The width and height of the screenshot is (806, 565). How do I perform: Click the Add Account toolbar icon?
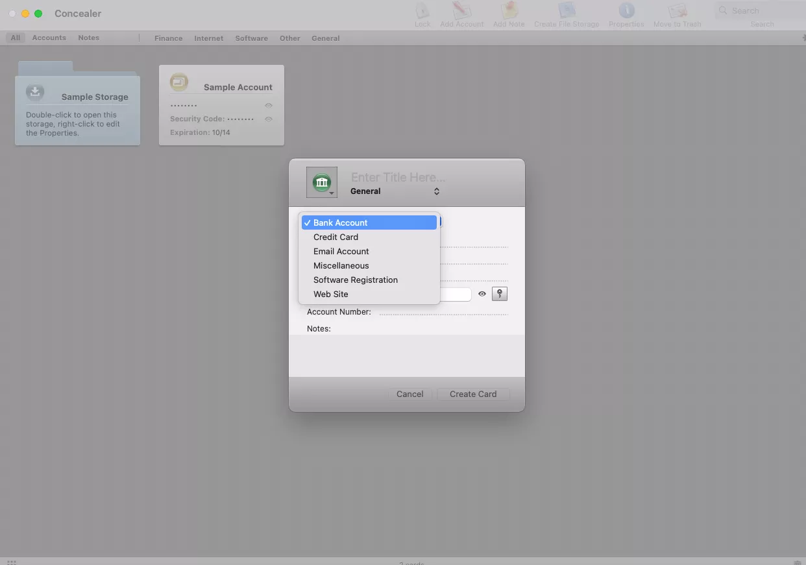click(461, 12)
